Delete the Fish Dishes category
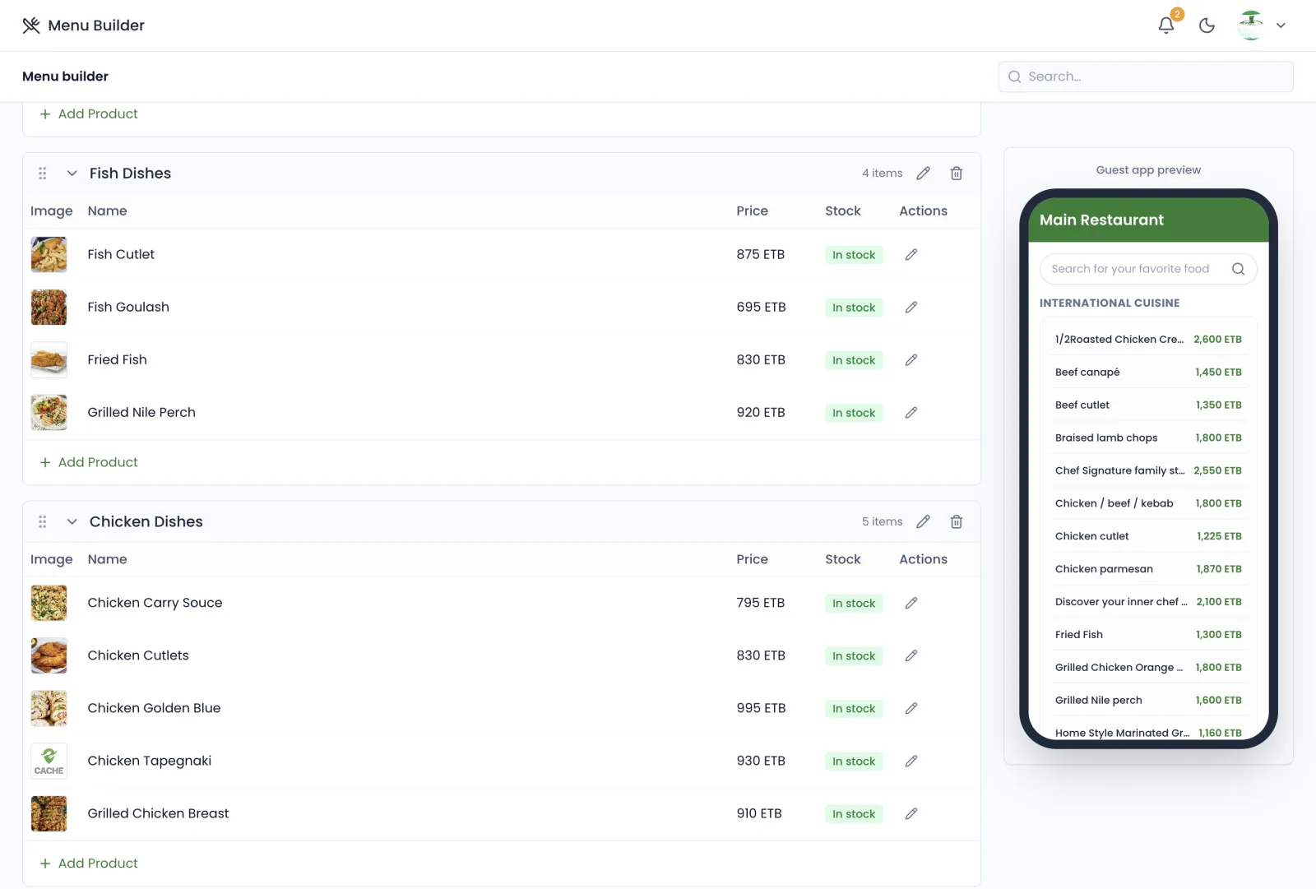This screenshot has width=1316, height=889. point(957,174)
